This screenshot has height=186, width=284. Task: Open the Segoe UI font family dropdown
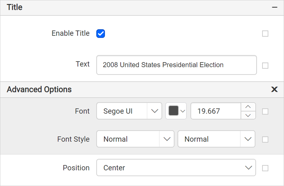pos(129,111)
